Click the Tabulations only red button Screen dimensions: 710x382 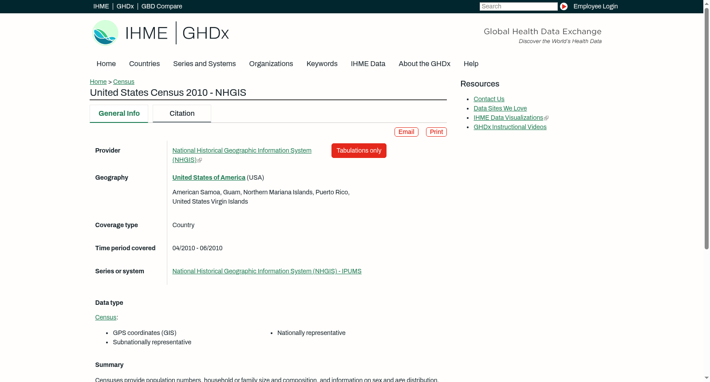[359, 150]
